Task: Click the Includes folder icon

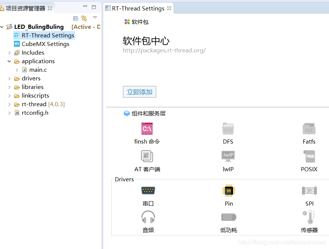Action: (17, 53)
